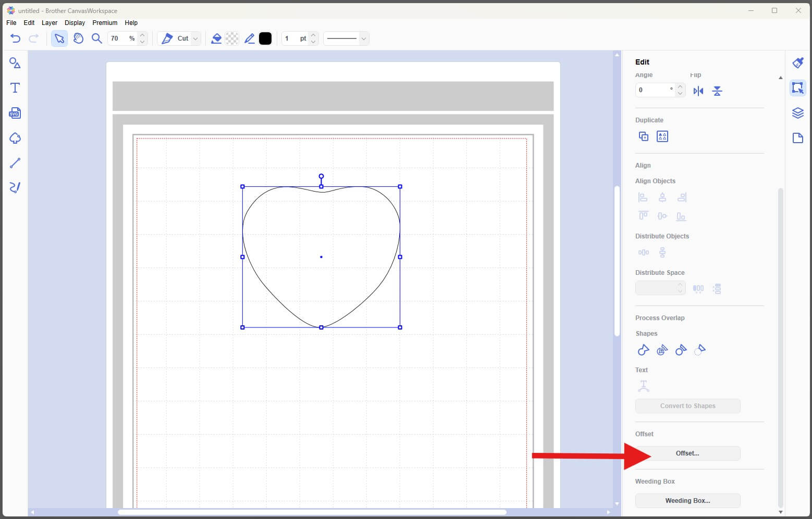Select the freehand path drawing tool
The height and width of the screenshot is (519, 812).
[15, 187]
